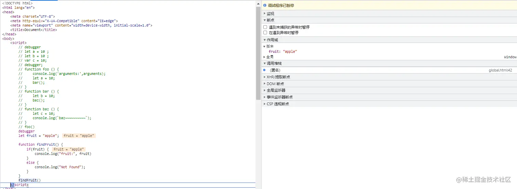Image resolution: width=517 pixels, height=189 pixels.
Task: Click the console.log("Not Found"); line
Action: pyautogui.click(x=60, y=167)
